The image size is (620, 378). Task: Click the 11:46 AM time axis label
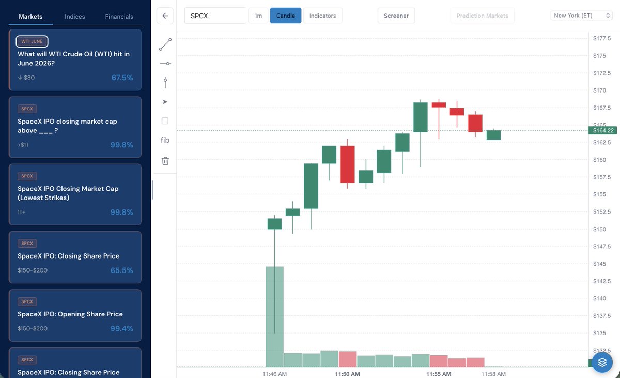274,373
